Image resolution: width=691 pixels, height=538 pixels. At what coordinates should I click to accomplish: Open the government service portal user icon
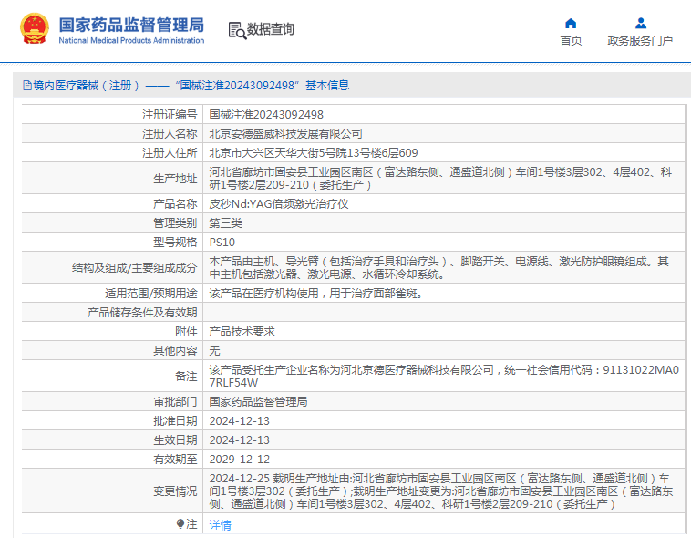coord(641,23)
